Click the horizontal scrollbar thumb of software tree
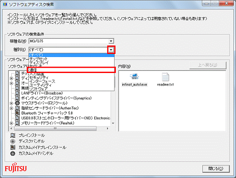The image size is (236, 178). pos(56,128)
